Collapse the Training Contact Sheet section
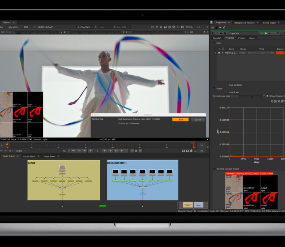The height and width of the screenshot is (247, 285). [214, 168]
